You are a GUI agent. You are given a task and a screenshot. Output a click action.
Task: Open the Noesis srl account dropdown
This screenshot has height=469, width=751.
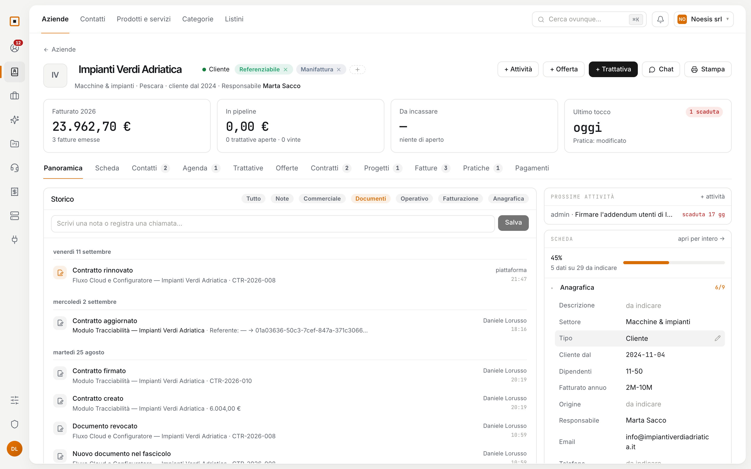click(704, 19)
